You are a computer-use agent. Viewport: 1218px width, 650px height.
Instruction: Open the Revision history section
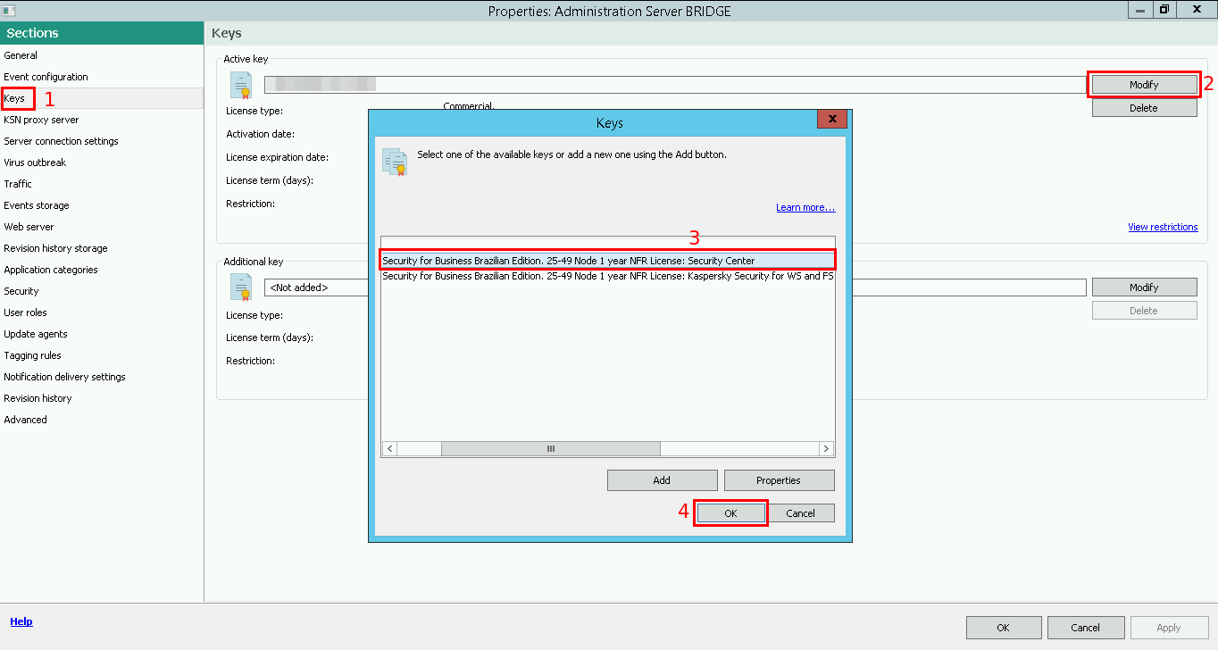click(38, 398)
